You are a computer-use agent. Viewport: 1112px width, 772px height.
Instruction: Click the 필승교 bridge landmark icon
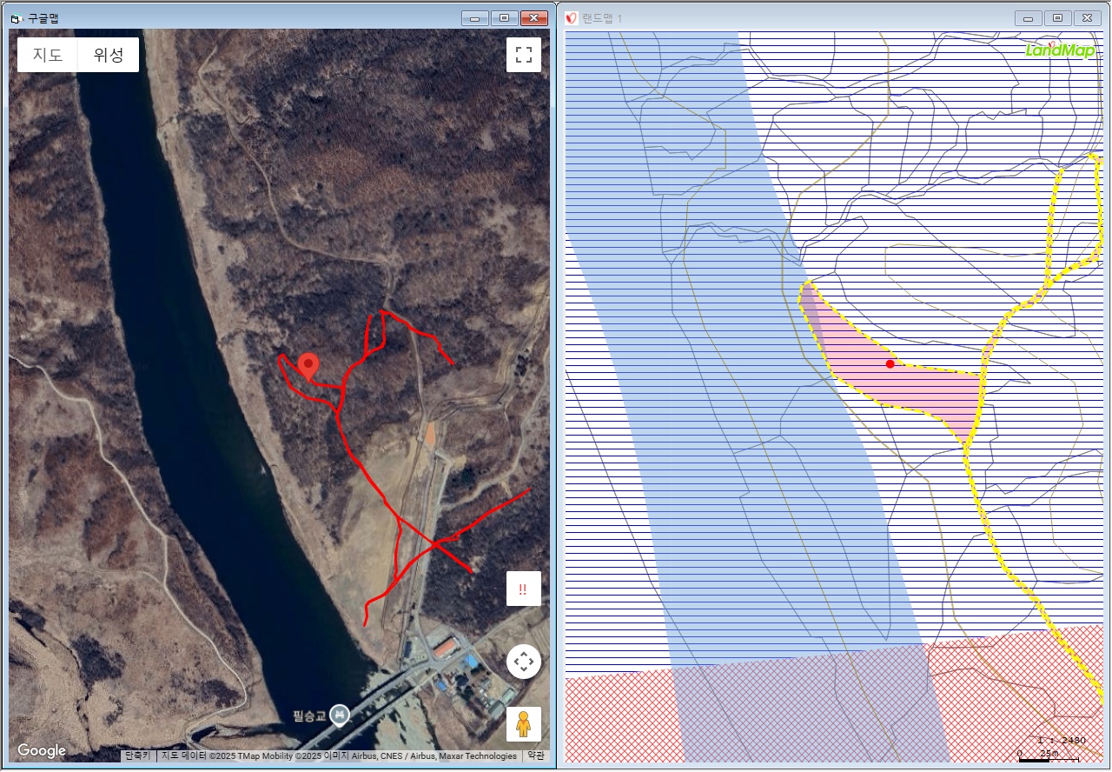[339, 715]
